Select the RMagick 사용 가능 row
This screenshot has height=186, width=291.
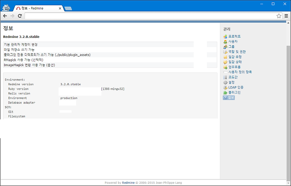click(110, 60)
